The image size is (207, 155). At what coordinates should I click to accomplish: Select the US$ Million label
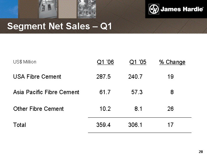tap(25, 62)
